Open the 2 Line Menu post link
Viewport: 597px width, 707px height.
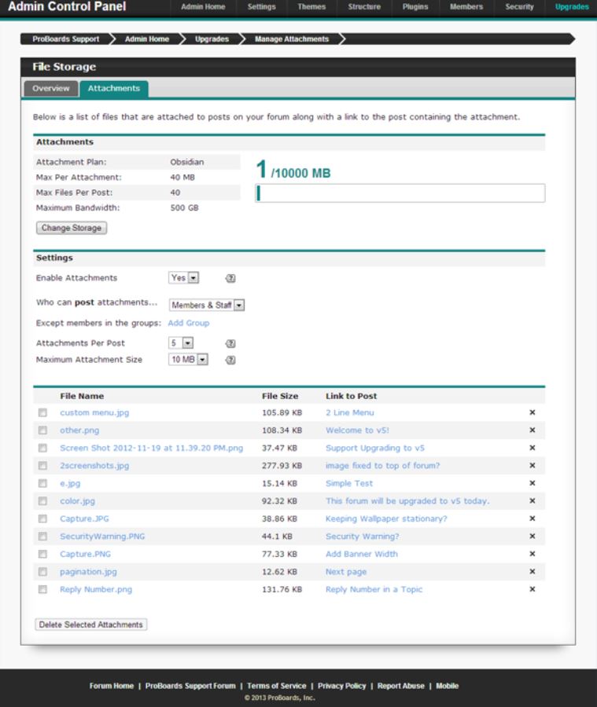350,412
